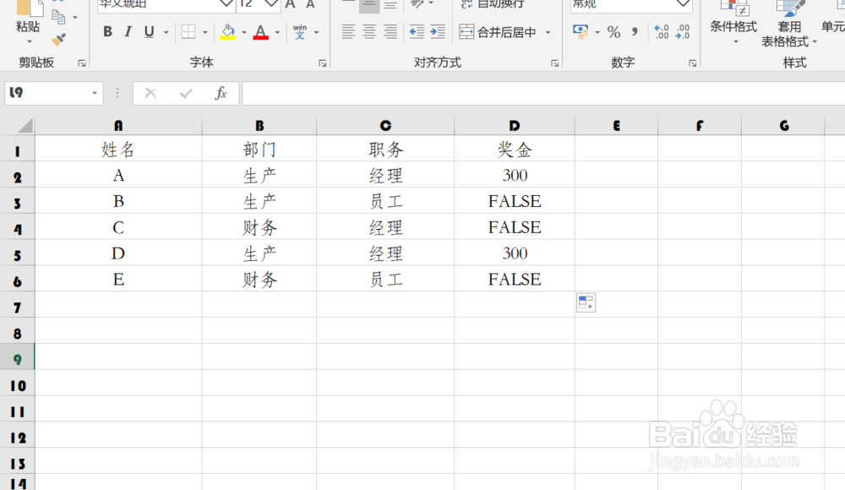
Task: Select cell B6 containing 财务
Action: pos(259,280)
